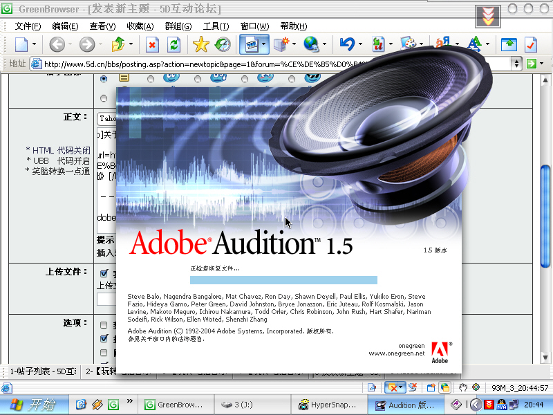Switch to HyperSnap taskbar button

point(328,405)
